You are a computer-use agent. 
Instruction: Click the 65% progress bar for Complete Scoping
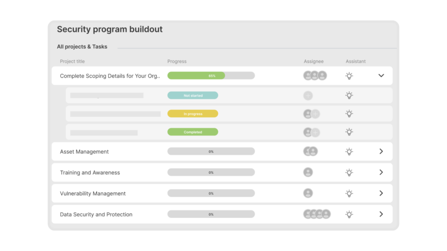tap(211, 76)
